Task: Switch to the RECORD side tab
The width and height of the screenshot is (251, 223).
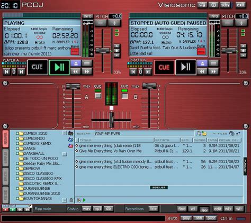Action: (x=6, y=195)
